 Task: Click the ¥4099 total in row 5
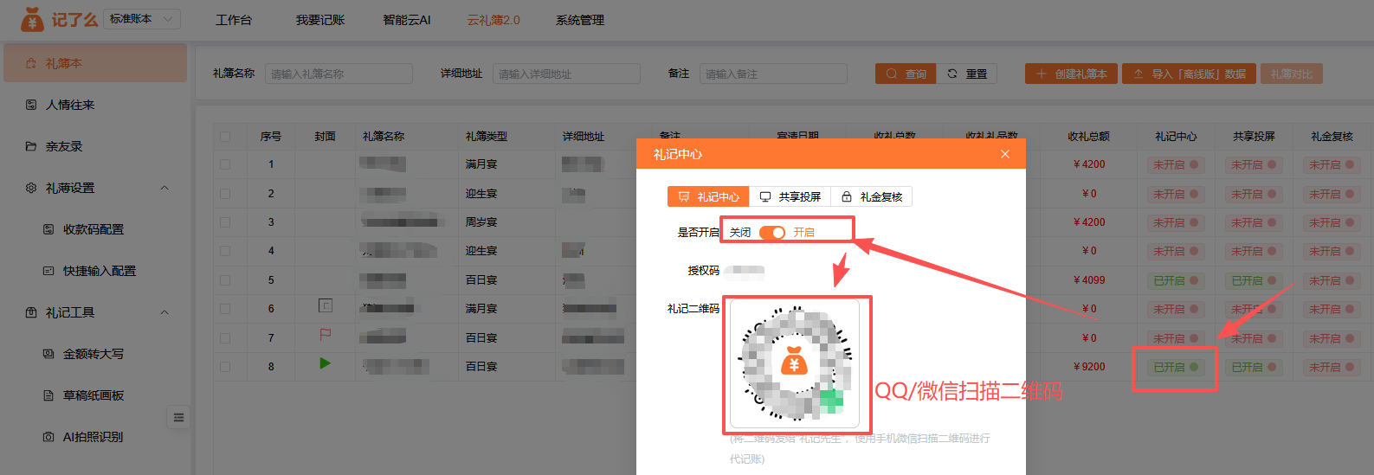[1089, 280]
